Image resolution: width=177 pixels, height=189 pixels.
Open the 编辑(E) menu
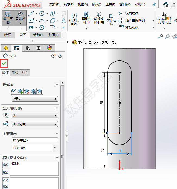[68, 4]
